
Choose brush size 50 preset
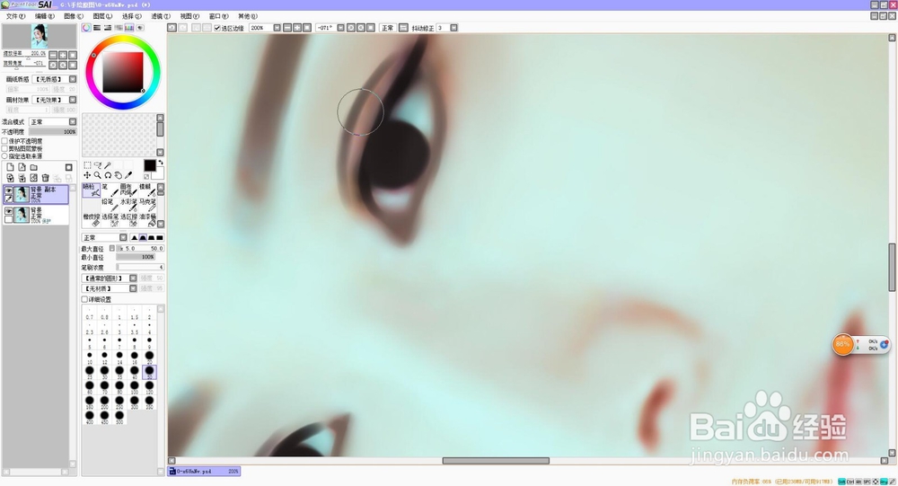[149, 372]
